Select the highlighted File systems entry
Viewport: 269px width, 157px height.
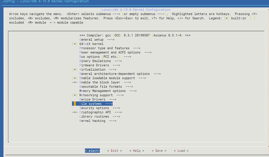96,104
